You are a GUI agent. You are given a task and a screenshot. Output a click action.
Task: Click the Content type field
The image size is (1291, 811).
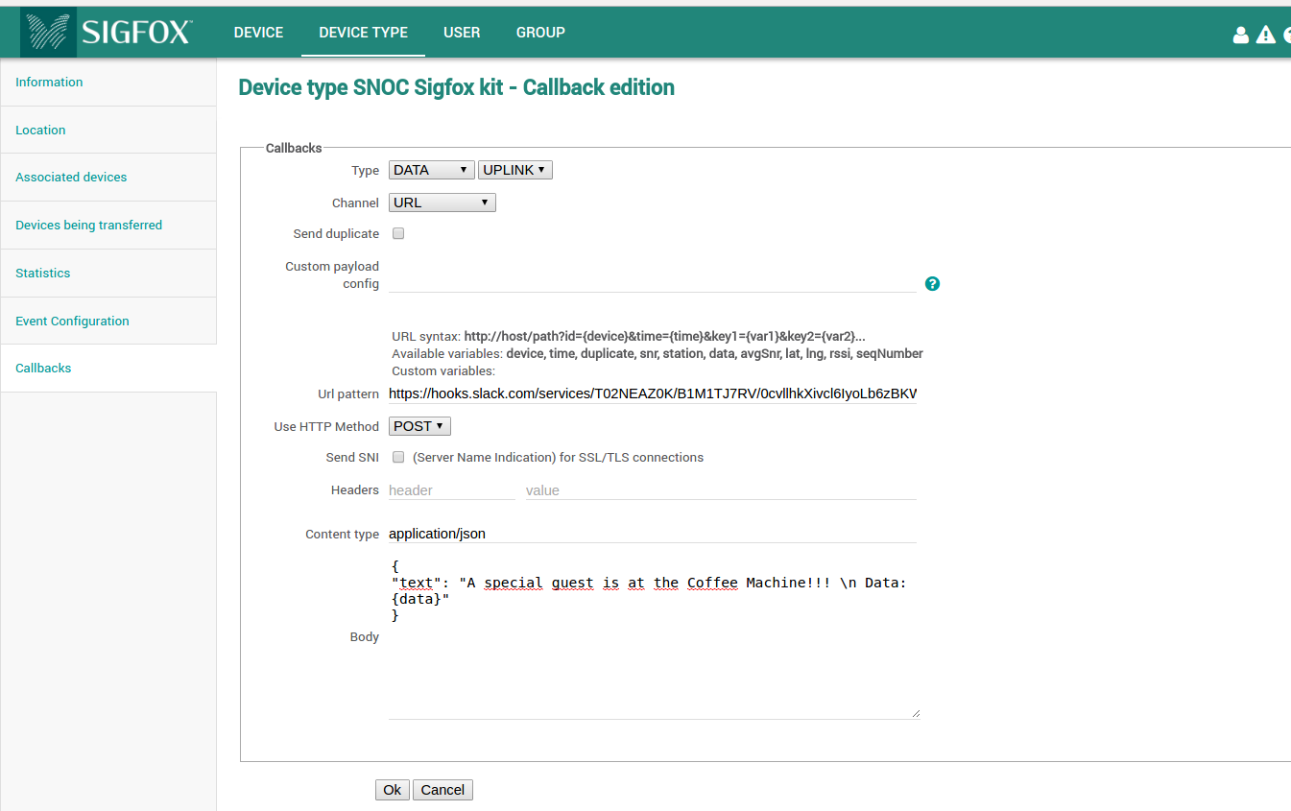point(653,534)
